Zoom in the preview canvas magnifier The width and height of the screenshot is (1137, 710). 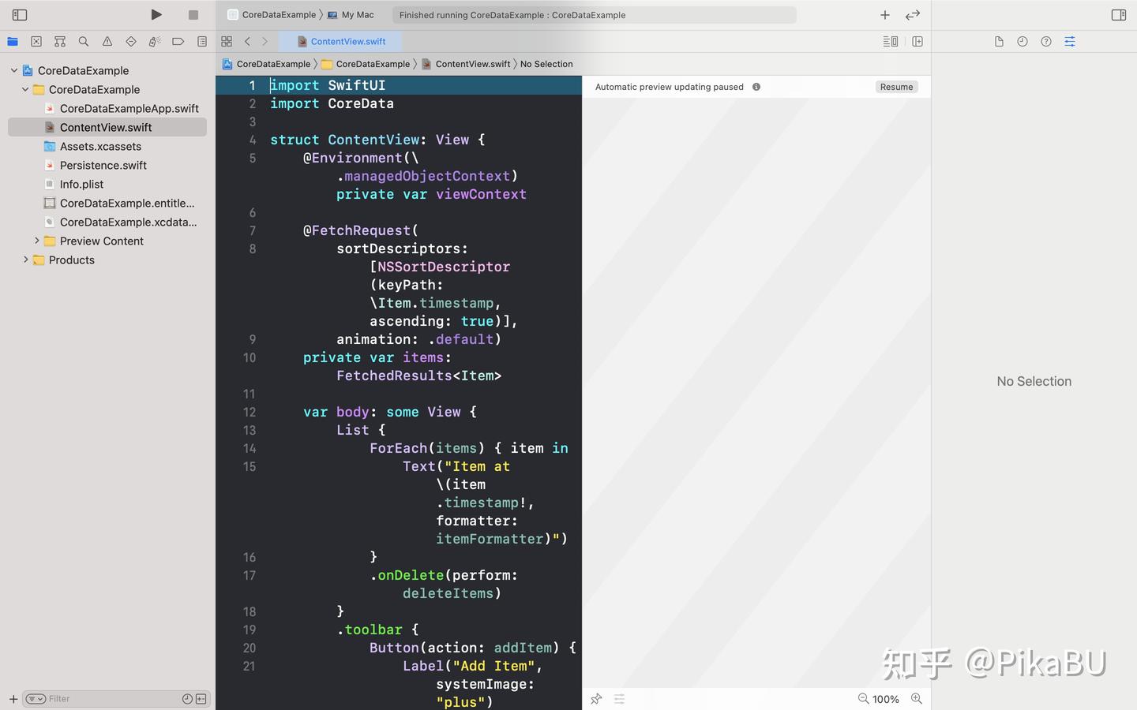(x=917, y=699)
